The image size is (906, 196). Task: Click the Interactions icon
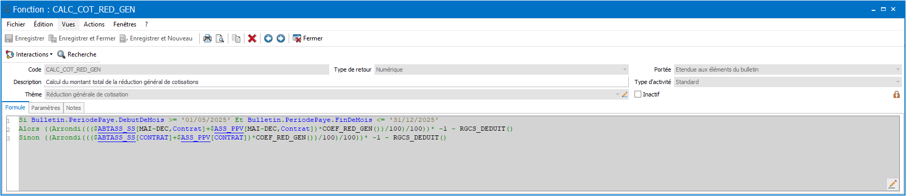[x=10, y=54]
